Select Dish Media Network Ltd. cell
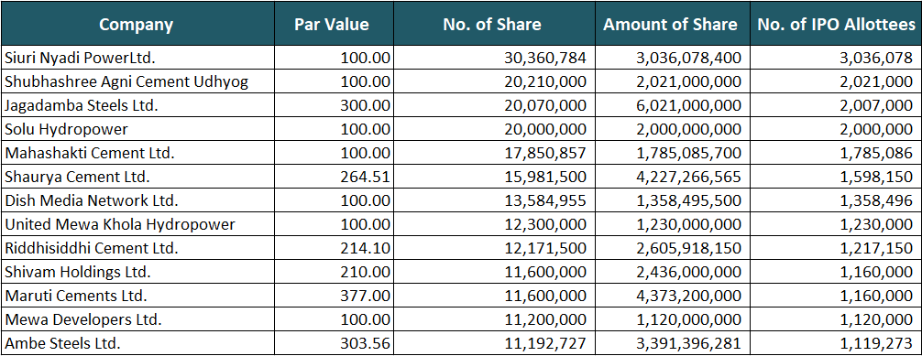The height and width of the screenshot is (356, 922). [137, 200]
